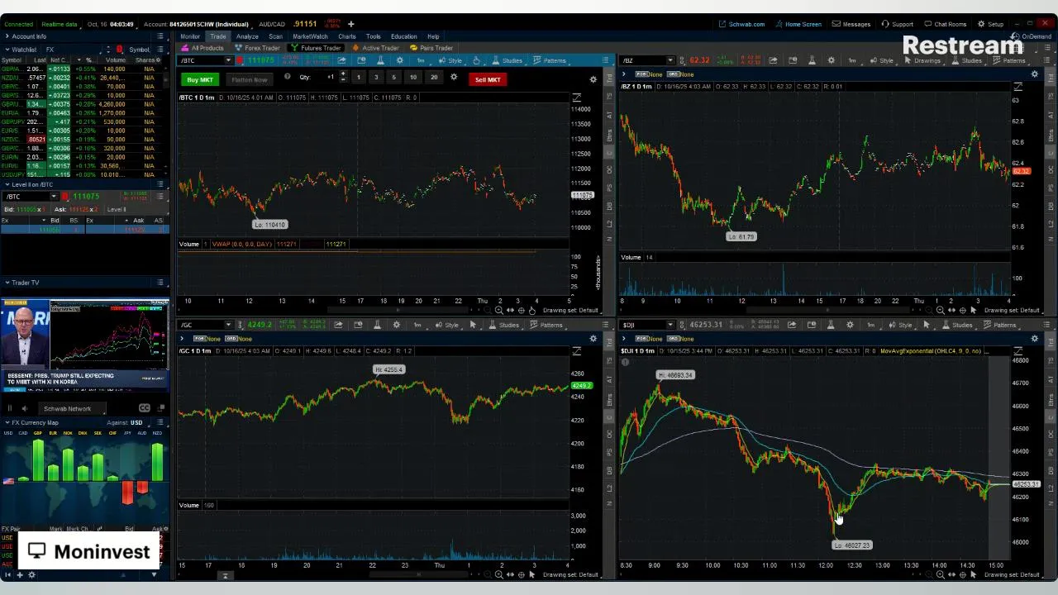
Task: Switch to the Monitor tab
Action: 190,36
